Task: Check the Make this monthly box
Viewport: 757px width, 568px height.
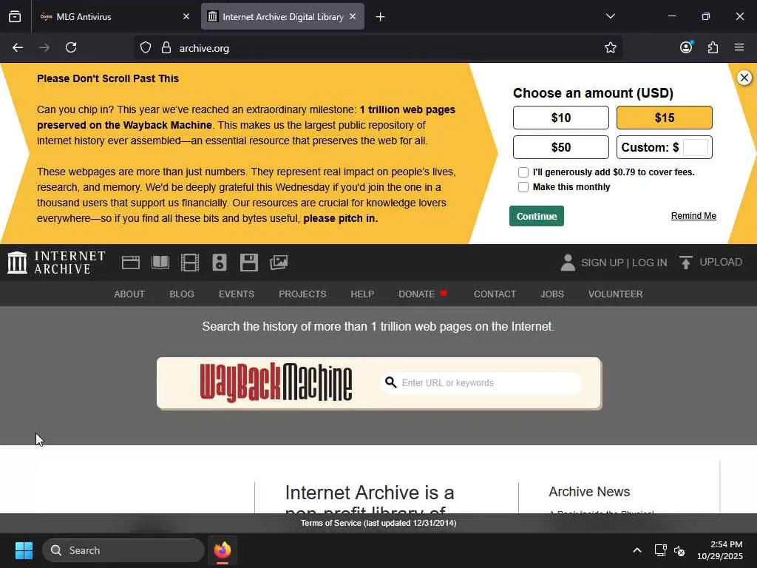Action: (x=523, y=187)
